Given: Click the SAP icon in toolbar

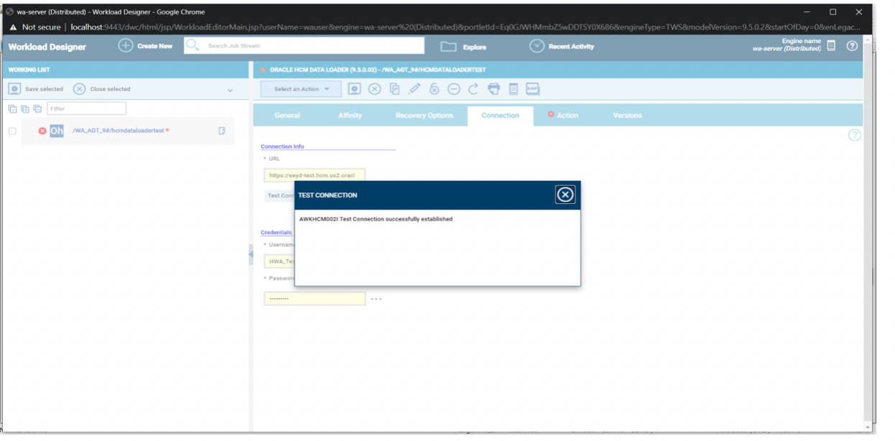Looking at the screenshot, I should pyautogui.click(x=532, y=89).
